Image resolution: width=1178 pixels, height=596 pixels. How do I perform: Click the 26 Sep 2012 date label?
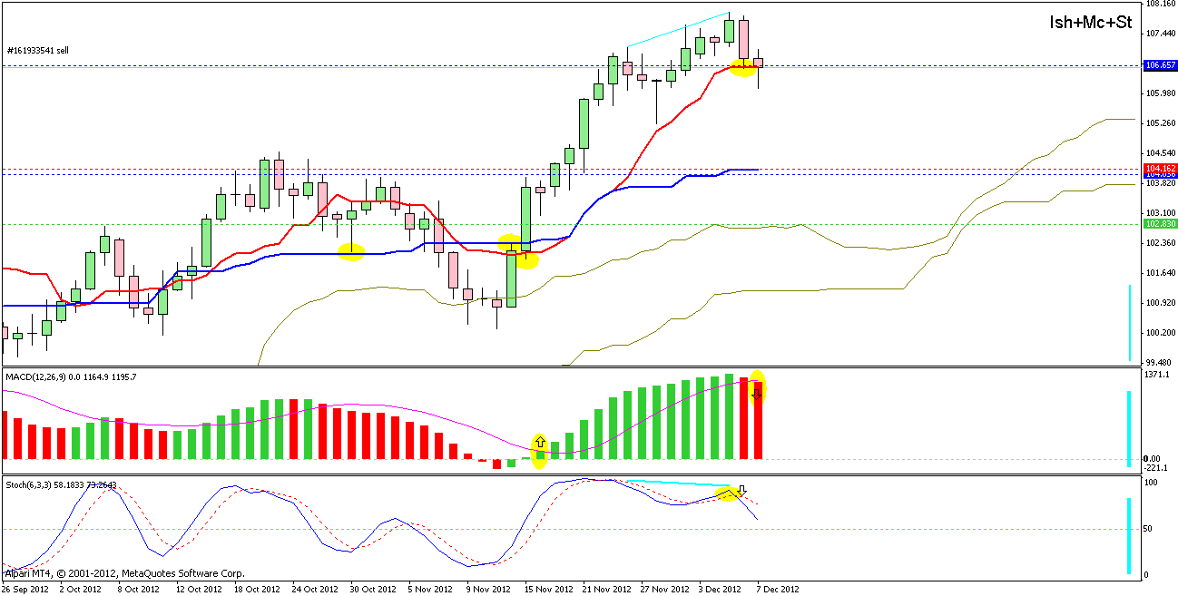click(27, 589)
